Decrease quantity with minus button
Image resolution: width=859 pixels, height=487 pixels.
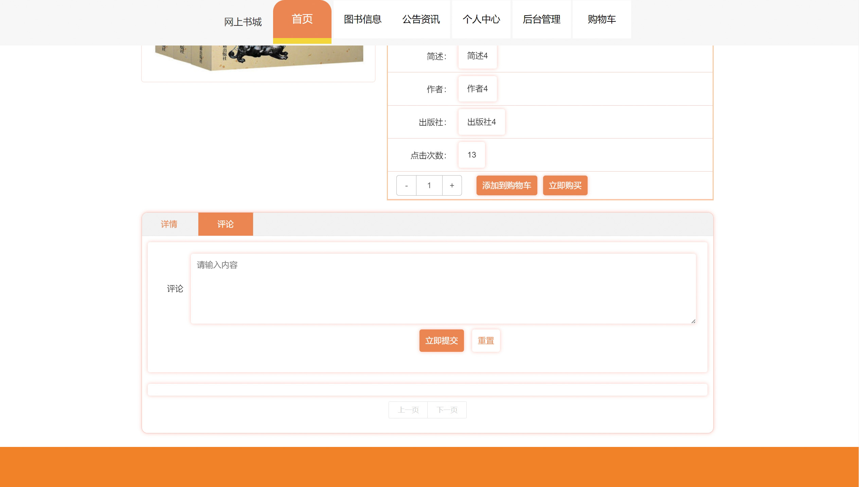click(406, 185)
